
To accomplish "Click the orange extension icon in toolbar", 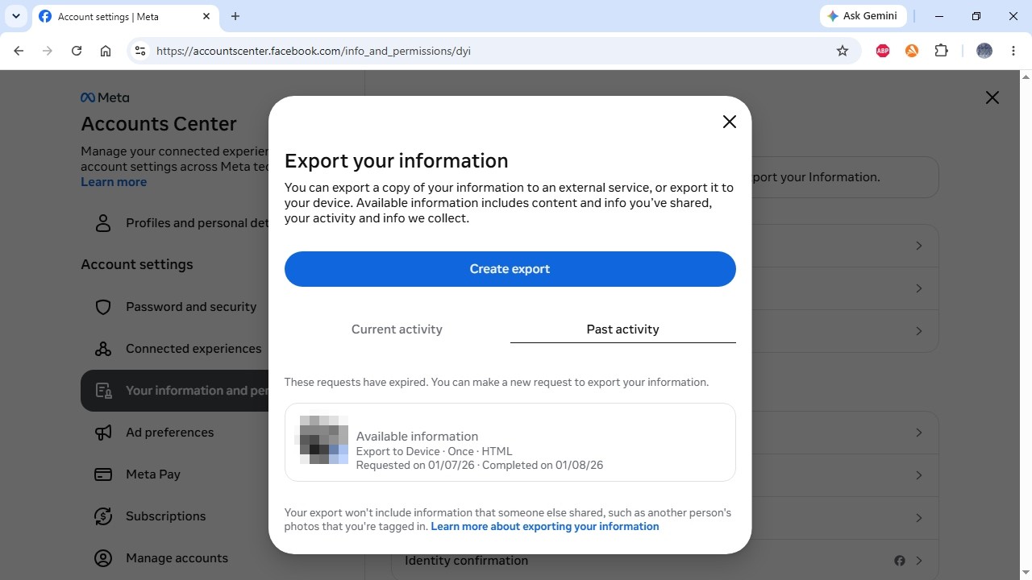I will tap(912, 51).
